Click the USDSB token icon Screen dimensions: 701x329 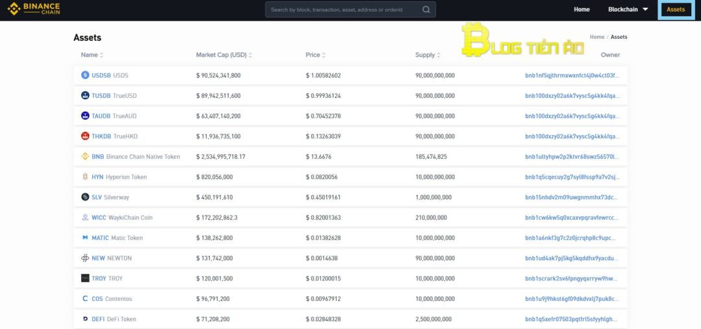point(85,75)
